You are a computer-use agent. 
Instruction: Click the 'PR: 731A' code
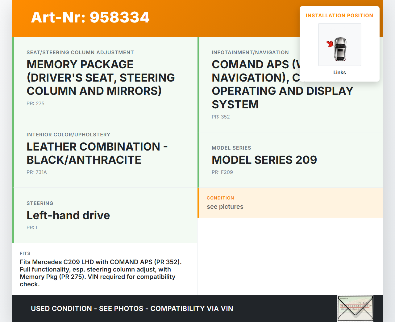coord(37,172)
